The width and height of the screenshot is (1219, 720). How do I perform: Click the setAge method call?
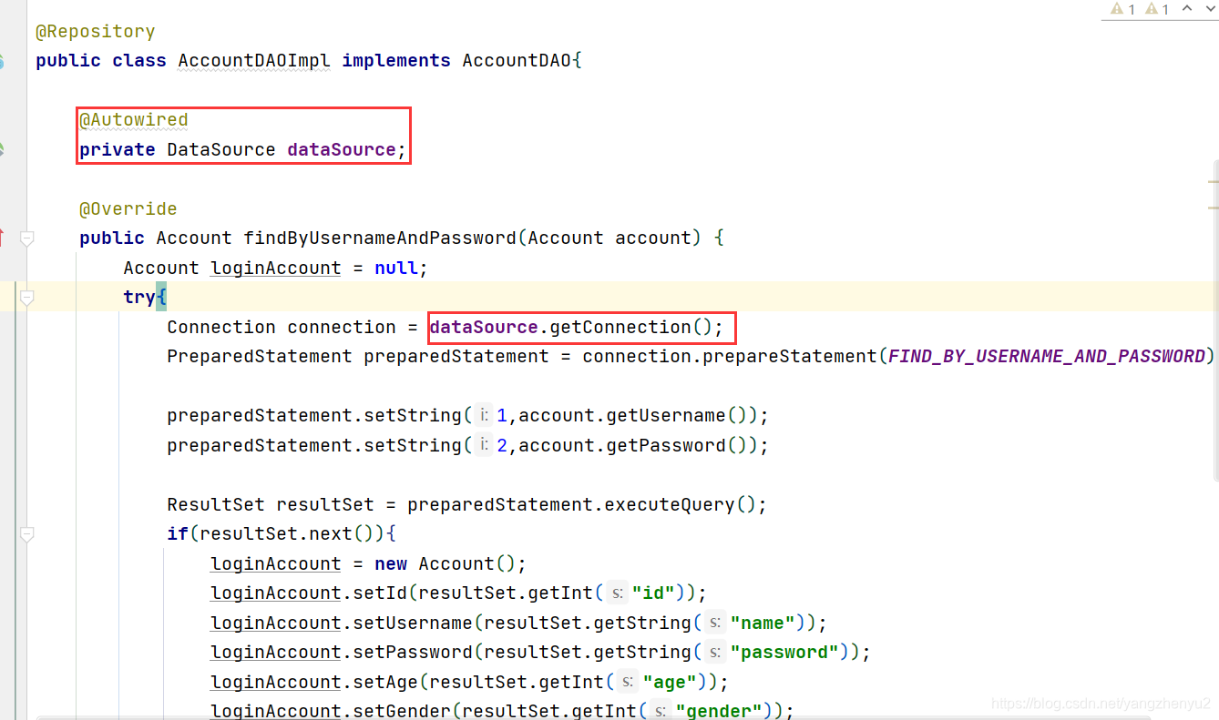(x=385, y=682)
